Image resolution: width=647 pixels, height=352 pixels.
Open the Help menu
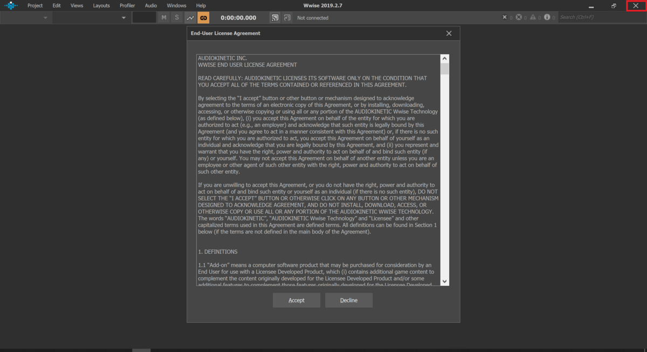pos(201,5)
